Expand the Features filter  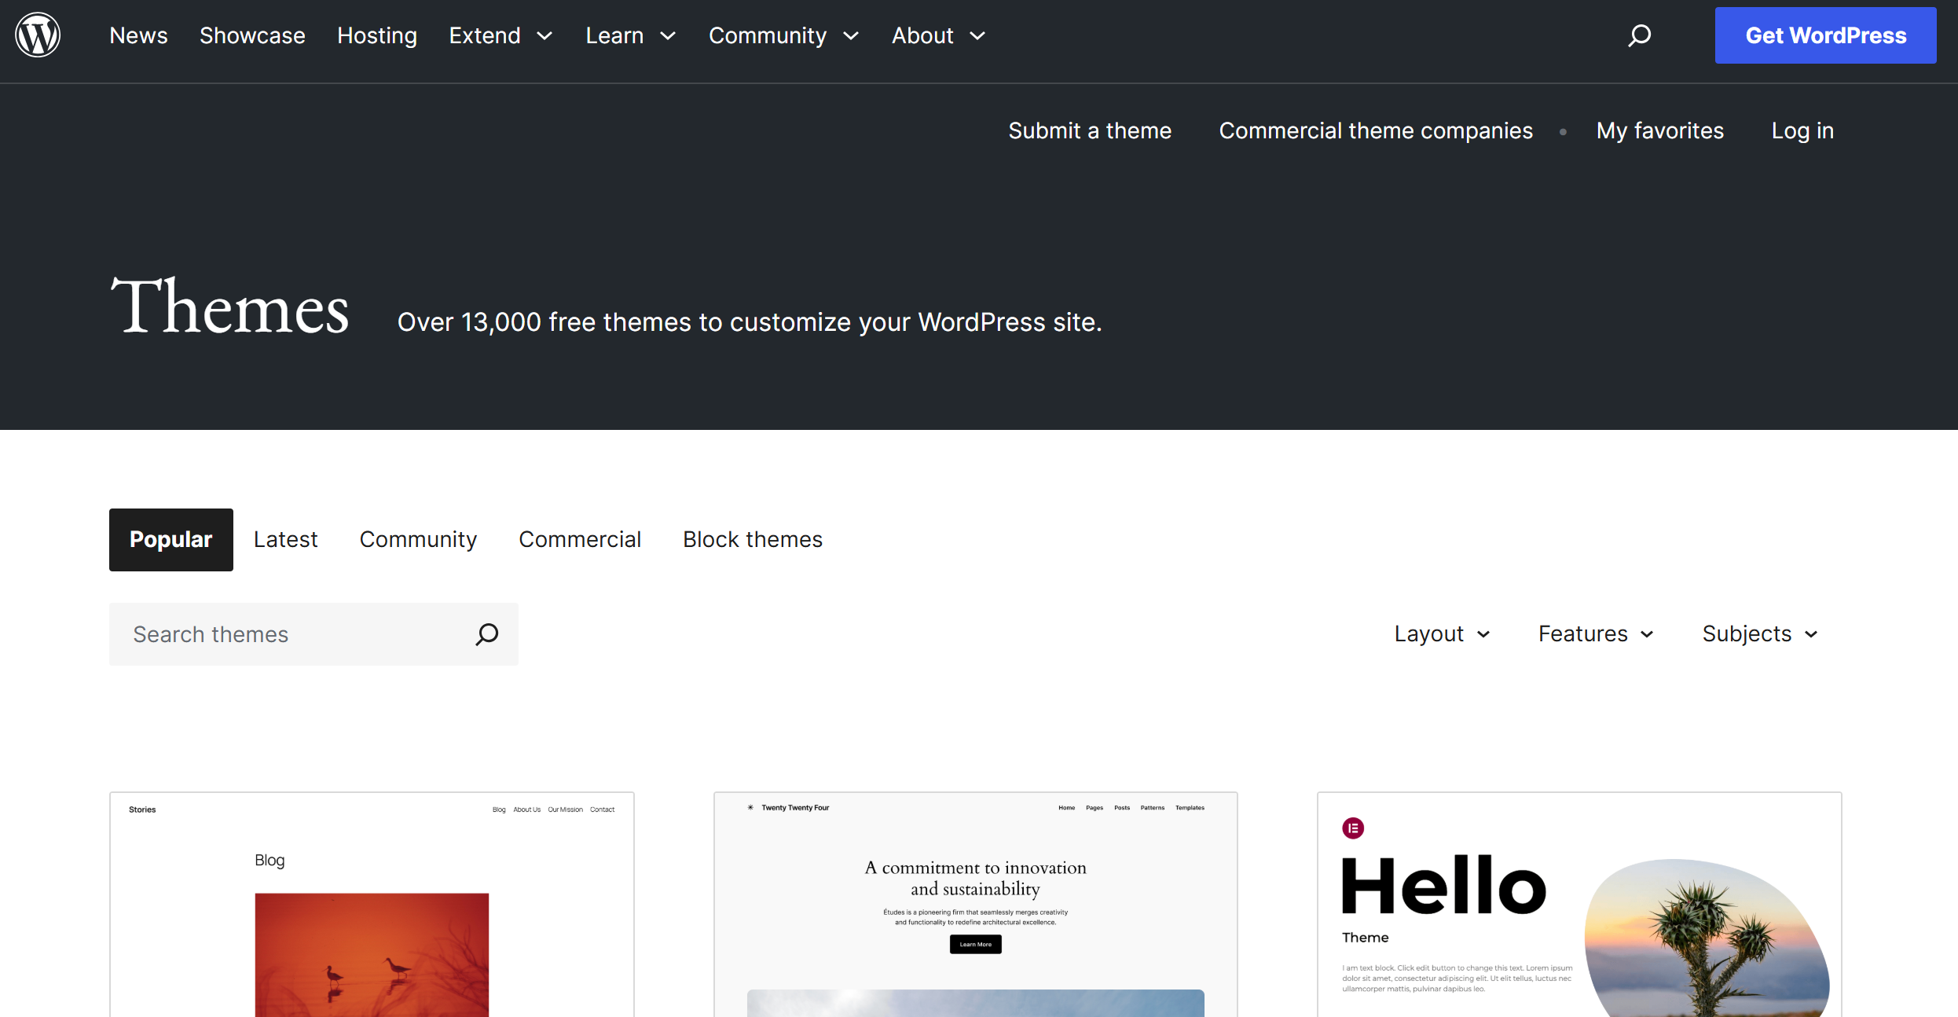1597,633
